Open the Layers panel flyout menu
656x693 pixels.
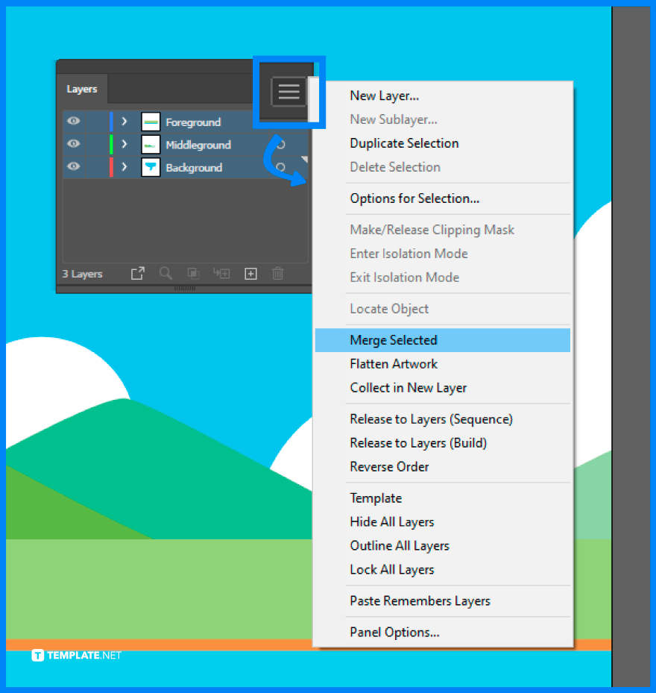tap(288, 91)
